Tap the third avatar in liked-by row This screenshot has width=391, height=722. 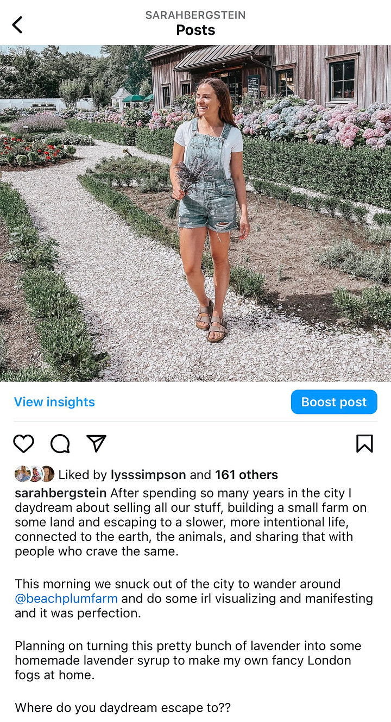47,474
